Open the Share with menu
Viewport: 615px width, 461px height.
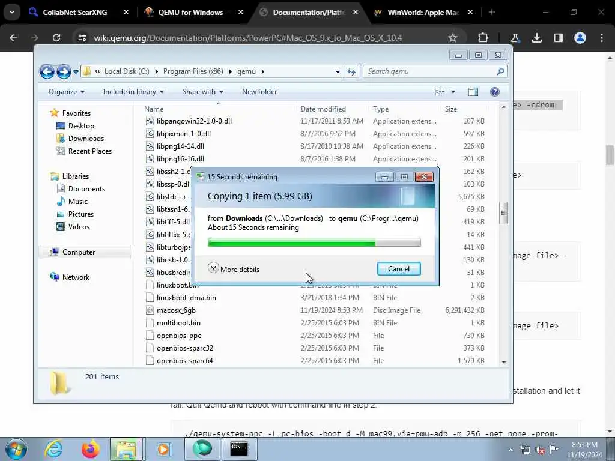(x=203, y=92)
